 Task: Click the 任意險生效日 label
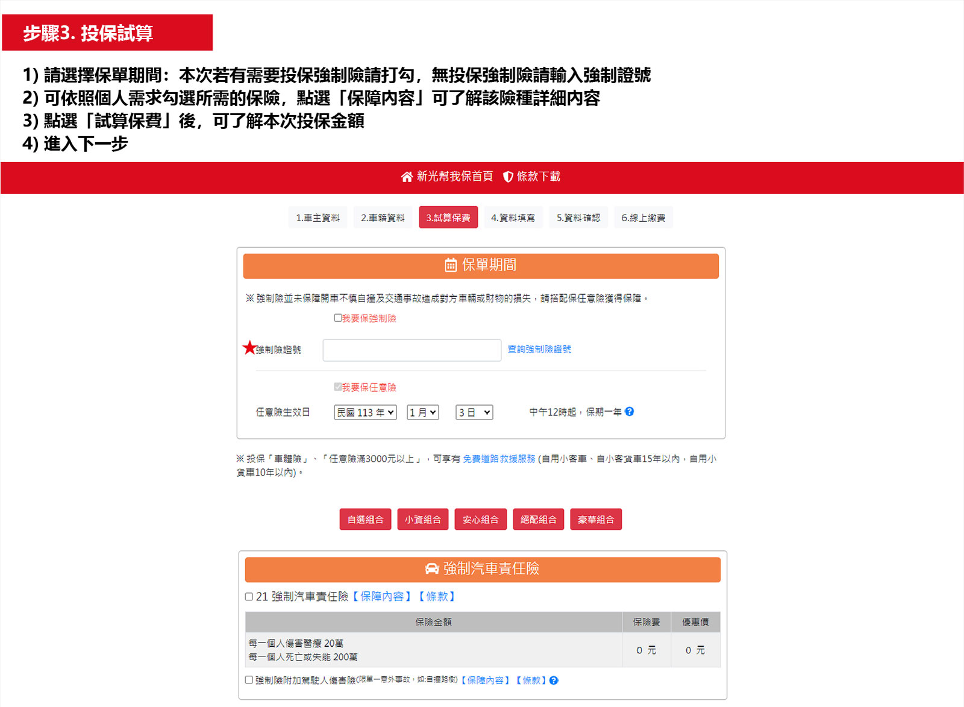tap(283, 412)
